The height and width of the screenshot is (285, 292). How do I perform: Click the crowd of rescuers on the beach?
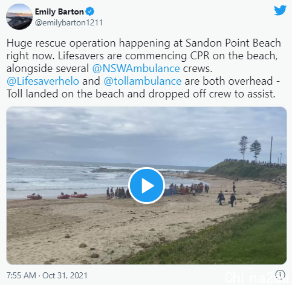(158, 190)
